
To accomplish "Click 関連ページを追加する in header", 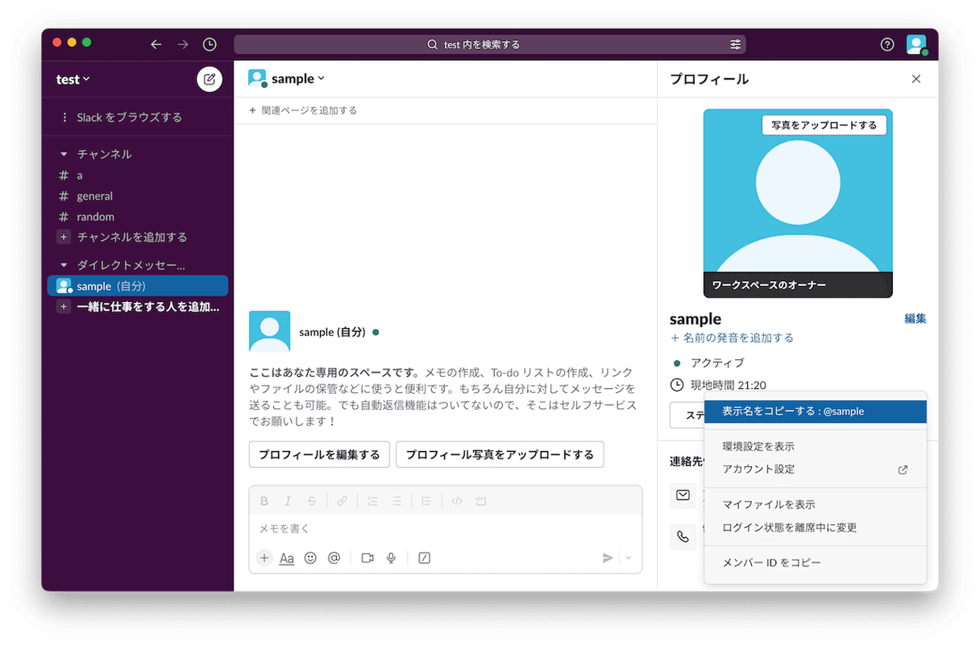I will (303, 110).
